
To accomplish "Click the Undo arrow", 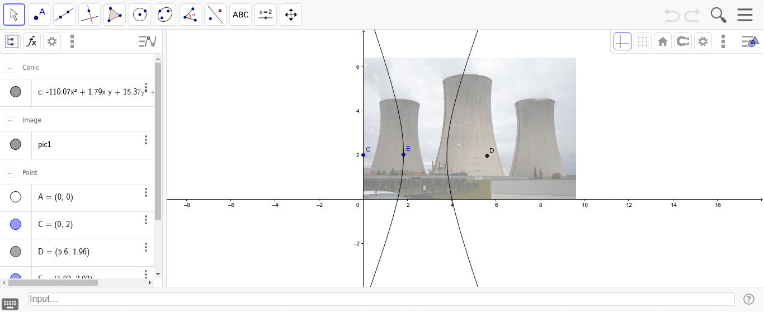I will [672, 15].
